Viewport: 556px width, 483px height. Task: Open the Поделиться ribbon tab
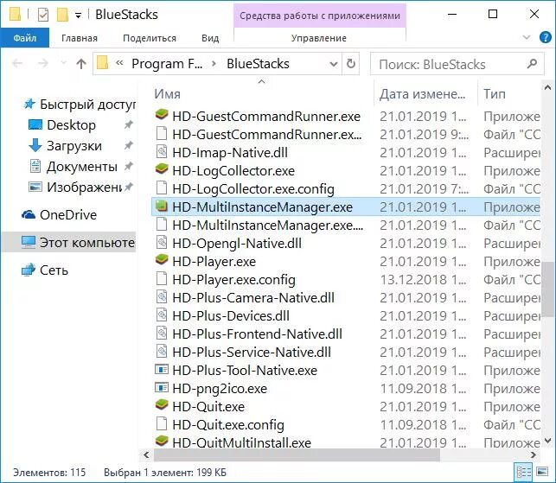pyautogui.click(x=150, y=38)
